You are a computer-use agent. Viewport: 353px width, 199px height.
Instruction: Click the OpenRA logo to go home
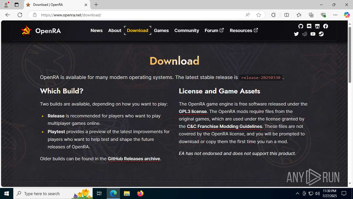click(x=41, y=31)
